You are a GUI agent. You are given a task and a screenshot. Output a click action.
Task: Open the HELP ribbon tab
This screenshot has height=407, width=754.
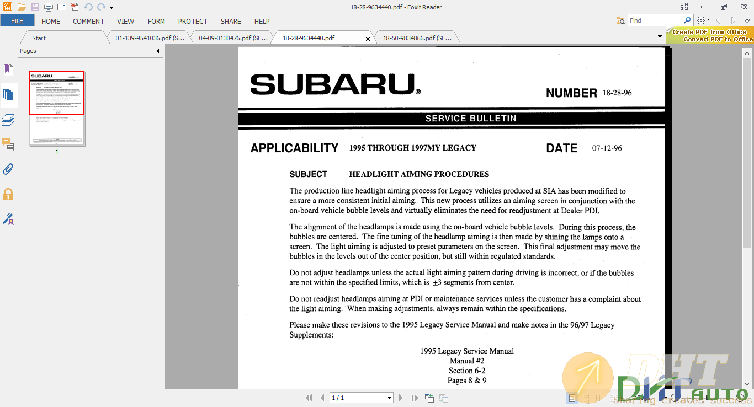[262, 21]
